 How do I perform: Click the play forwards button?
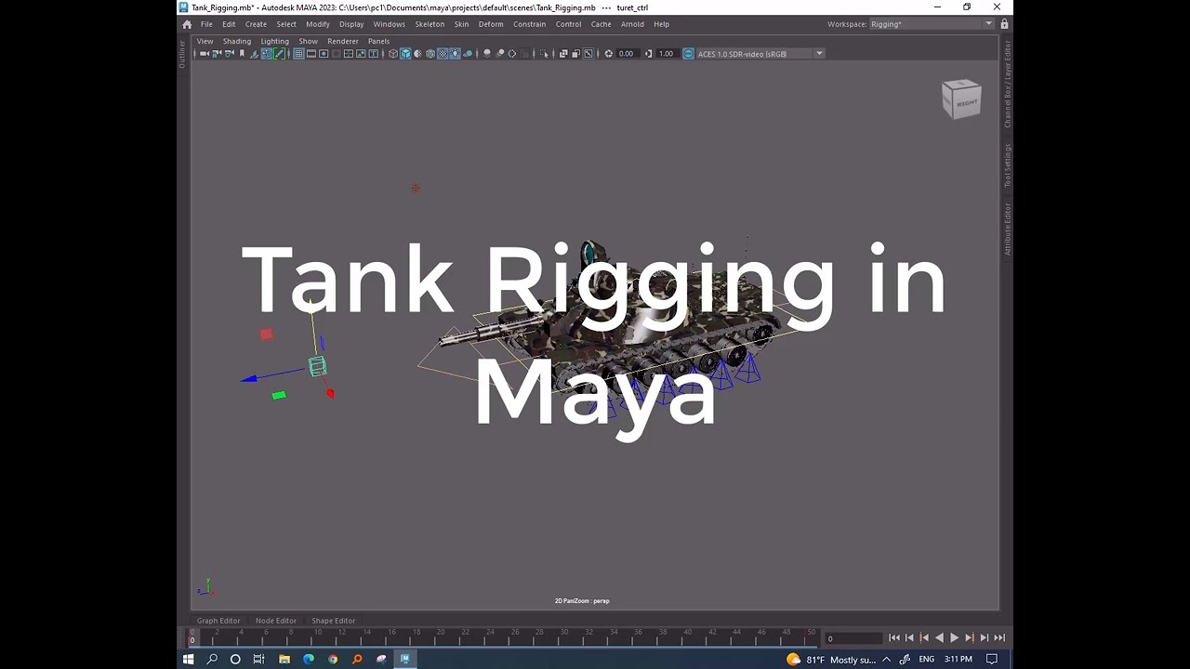click(x=954, y=637)
